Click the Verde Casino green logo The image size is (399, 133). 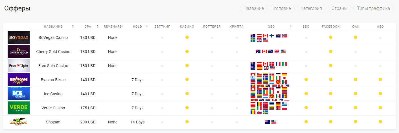coord(19,108)
